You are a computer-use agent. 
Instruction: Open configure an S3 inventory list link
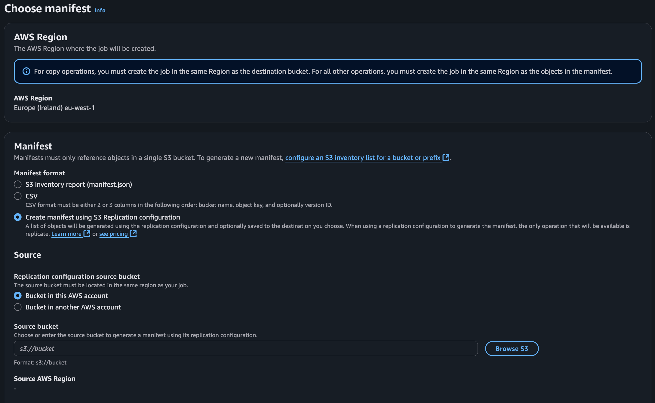click(363, 158)
